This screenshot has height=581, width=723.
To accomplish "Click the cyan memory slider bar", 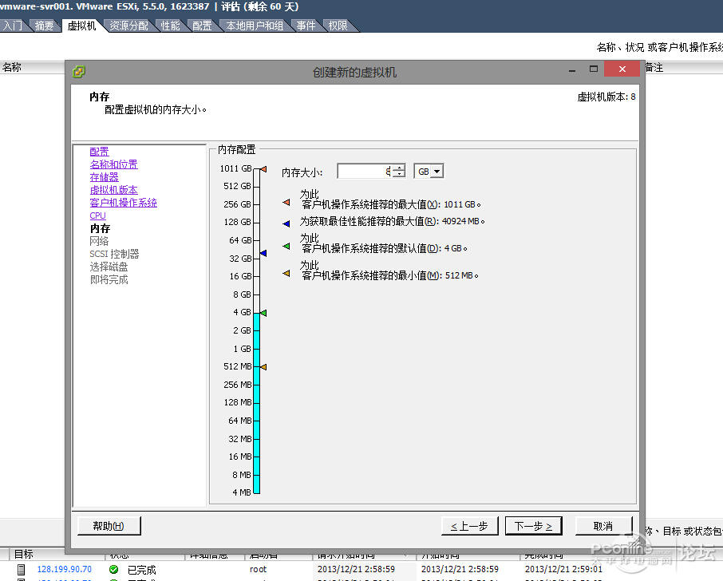I will click(x=257, y=403).
